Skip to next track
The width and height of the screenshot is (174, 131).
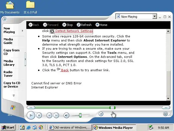point(56,115)
